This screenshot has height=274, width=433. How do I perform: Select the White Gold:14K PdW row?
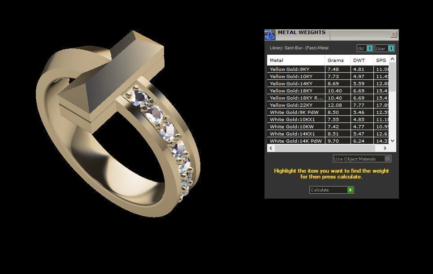[x=328, y=141]
